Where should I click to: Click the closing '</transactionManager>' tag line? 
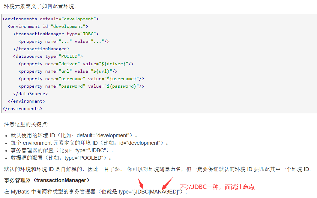click(41, 49)
